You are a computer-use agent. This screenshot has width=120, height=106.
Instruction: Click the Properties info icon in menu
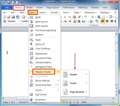click(31, 100)
